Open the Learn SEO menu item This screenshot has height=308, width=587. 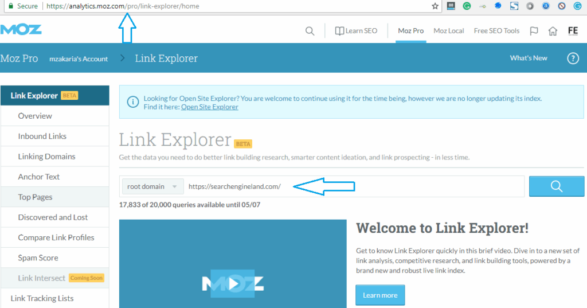coord(361,31)
